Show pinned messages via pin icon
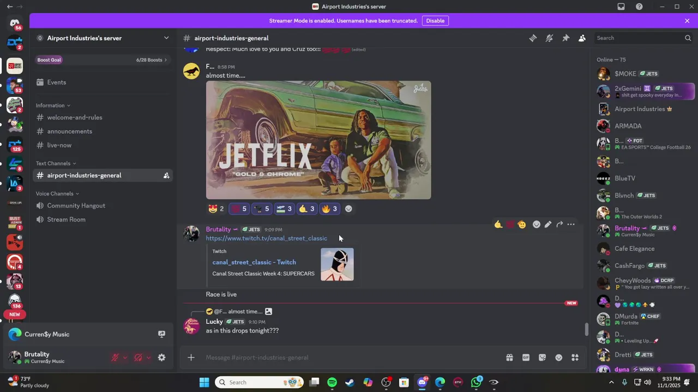 coord(565,38)
